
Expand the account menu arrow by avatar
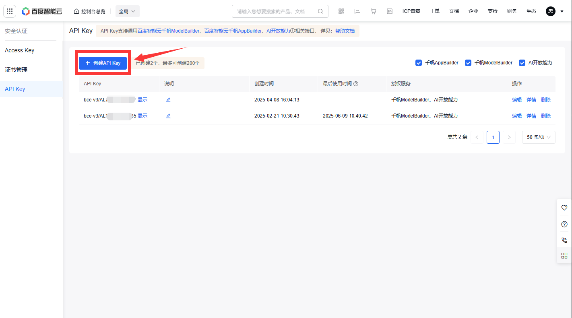coord(562,11)
